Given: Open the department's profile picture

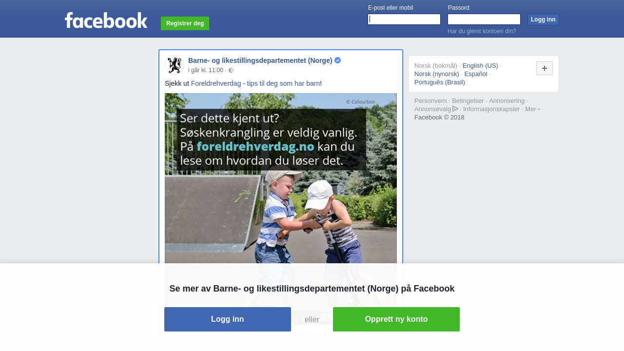Looking at the screenshot, I should (174, 65).
